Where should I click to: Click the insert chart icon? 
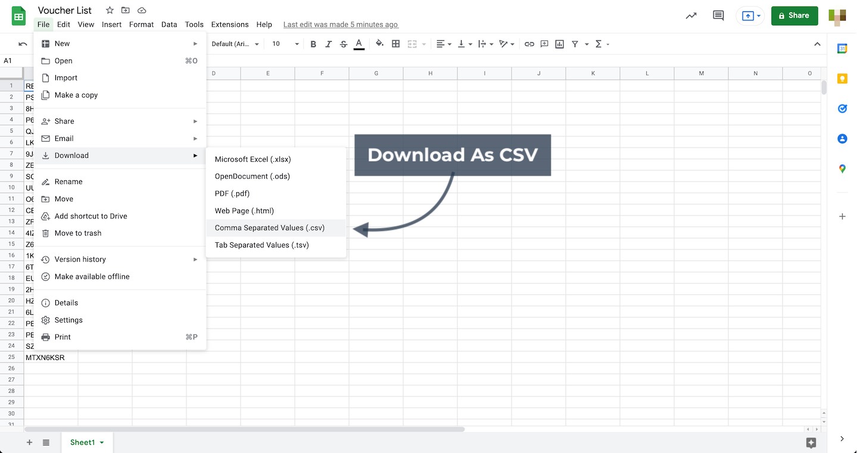tap(560, 44)
